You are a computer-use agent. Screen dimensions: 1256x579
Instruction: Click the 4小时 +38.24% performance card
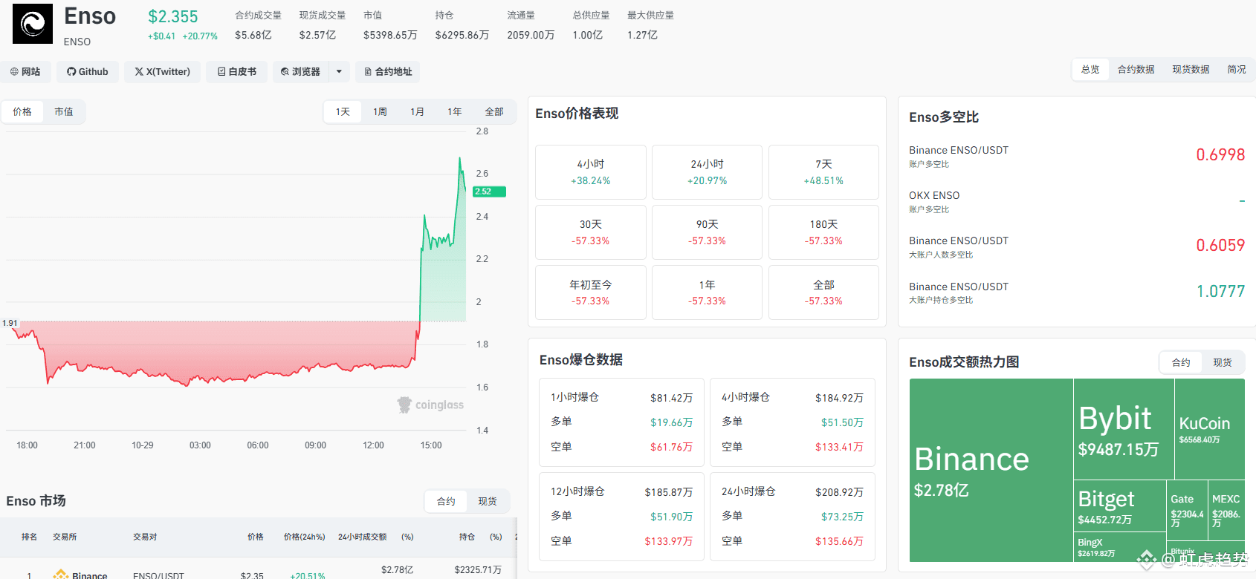pyautogui.click(x=591, y=172)
